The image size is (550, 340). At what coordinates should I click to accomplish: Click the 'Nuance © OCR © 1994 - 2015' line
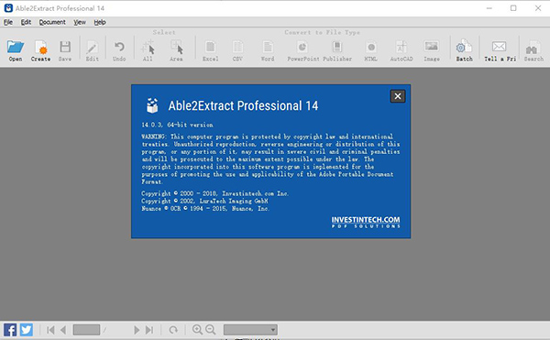pos(205,209)
